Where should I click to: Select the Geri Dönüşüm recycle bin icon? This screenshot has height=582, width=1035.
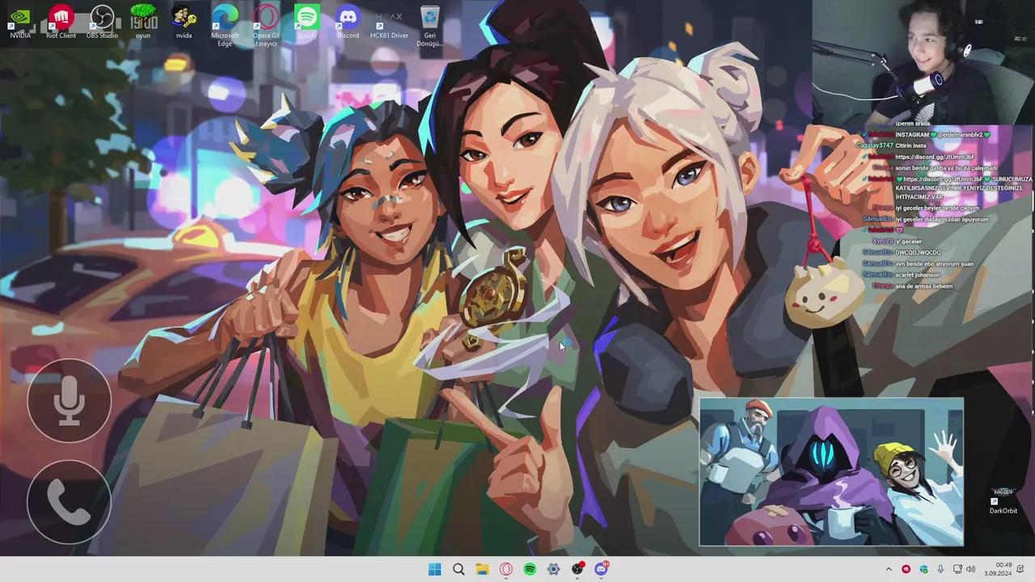click(x=429, y=25)
